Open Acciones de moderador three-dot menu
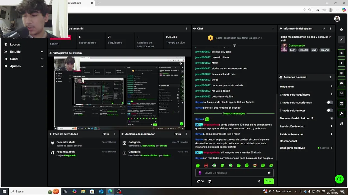 pos(187,134)
